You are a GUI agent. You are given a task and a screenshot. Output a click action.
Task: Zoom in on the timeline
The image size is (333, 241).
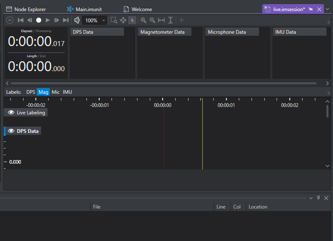tap(143, 20)
